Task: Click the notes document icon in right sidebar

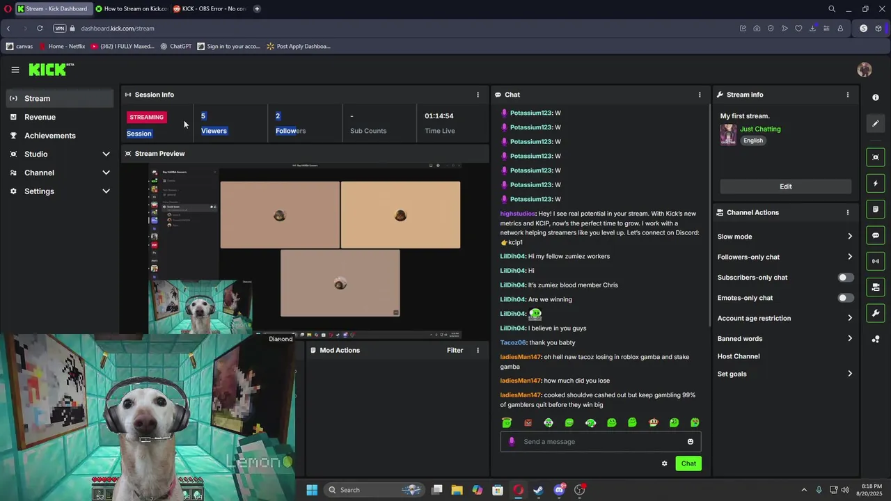Action: tap(876, 209)
